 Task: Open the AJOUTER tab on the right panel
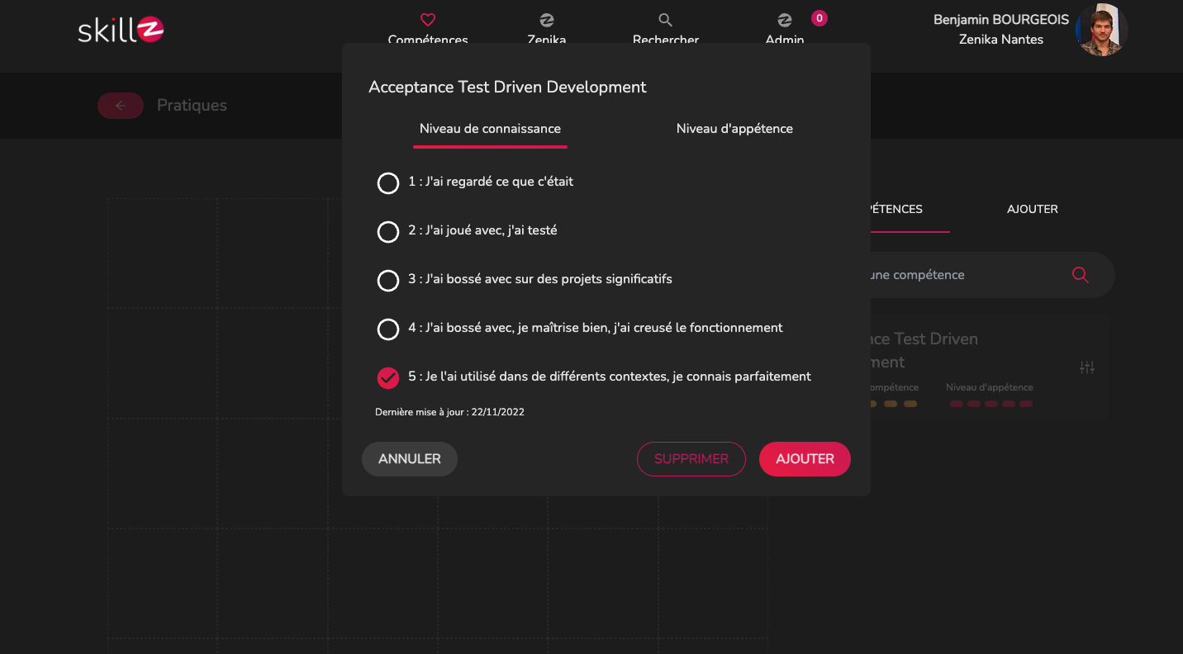click(1032, 209)
